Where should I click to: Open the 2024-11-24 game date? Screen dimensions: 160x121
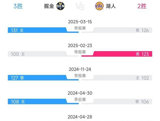80,69
